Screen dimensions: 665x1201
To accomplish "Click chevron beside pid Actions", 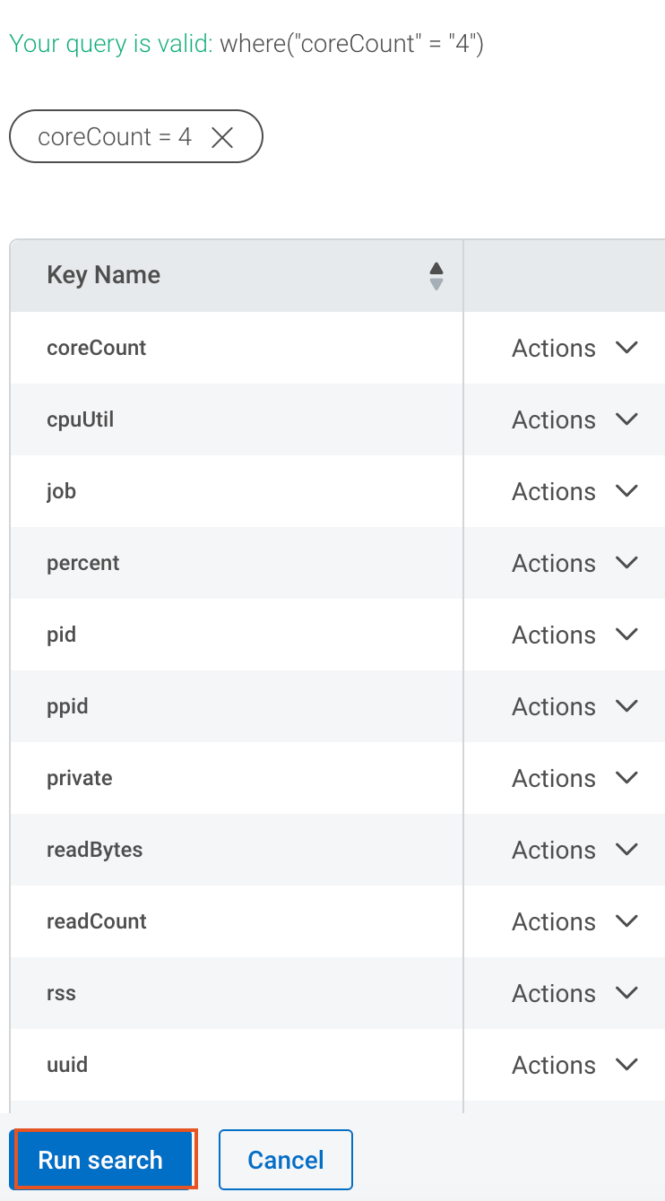I will pos(627,635).
